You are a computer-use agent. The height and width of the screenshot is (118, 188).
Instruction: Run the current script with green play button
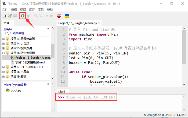(23, 16)
